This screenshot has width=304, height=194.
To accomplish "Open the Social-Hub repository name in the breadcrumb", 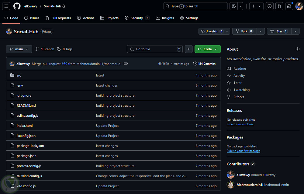I will pyautogui.click(x=52, y=6).
